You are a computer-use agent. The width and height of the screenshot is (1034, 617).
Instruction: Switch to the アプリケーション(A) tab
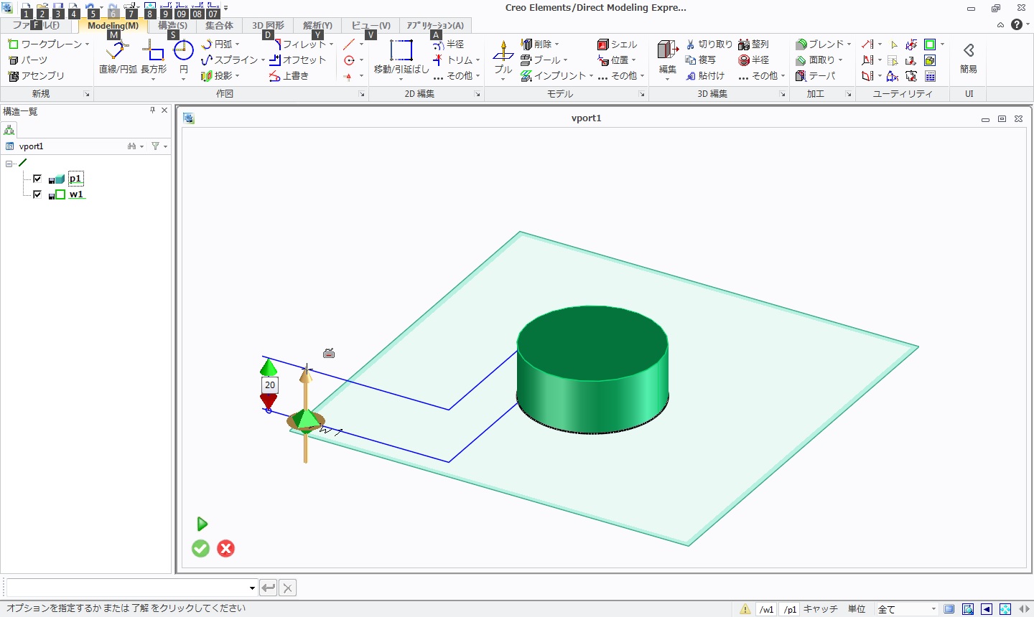[x=435, y=25]
